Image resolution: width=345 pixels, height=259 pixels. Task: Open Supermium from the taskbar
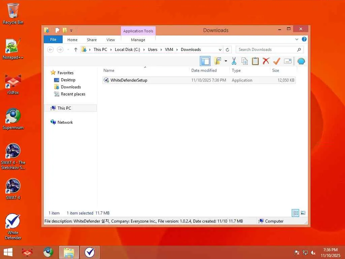(x=48, y=252)
